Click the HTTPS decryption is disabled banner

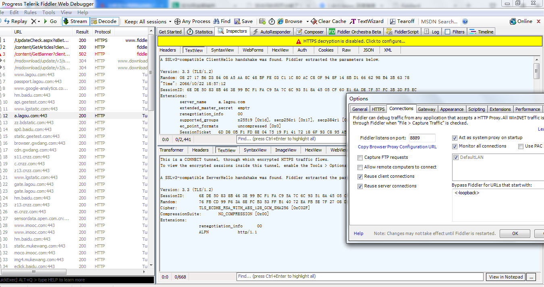350,41
